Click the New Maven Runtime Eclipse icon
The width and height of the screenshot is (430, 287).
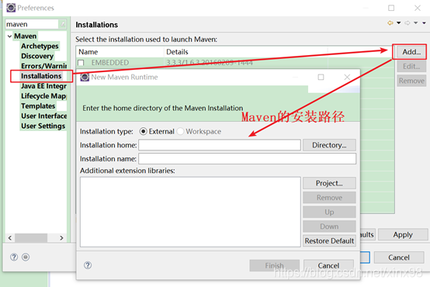[x=85, y=78]
